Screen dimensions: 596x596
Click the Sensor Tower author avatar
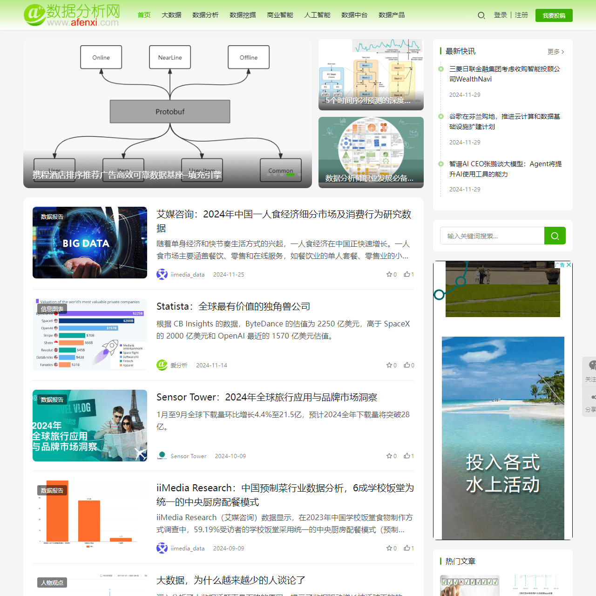(x=163, y=456)
